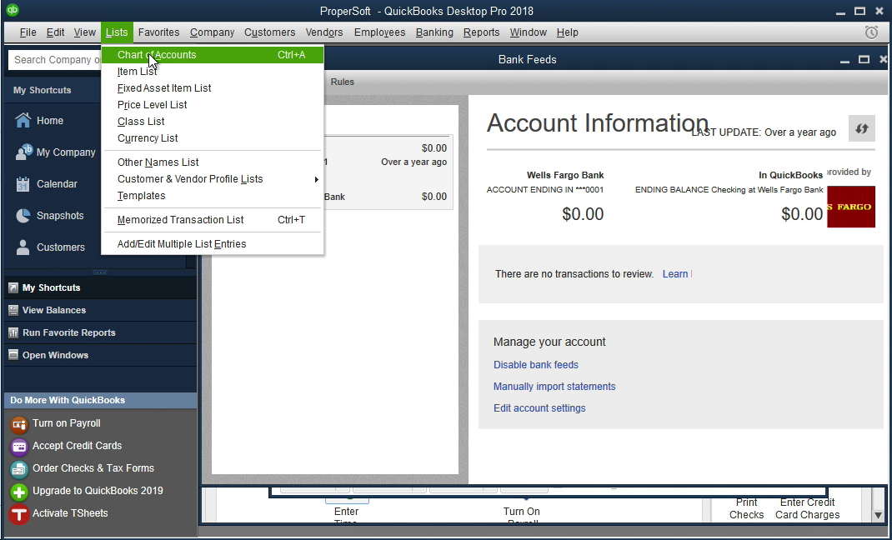This screenshot has width=892, height=540.
Task: Click Edit account settings link
Action: tap(539, 408)
